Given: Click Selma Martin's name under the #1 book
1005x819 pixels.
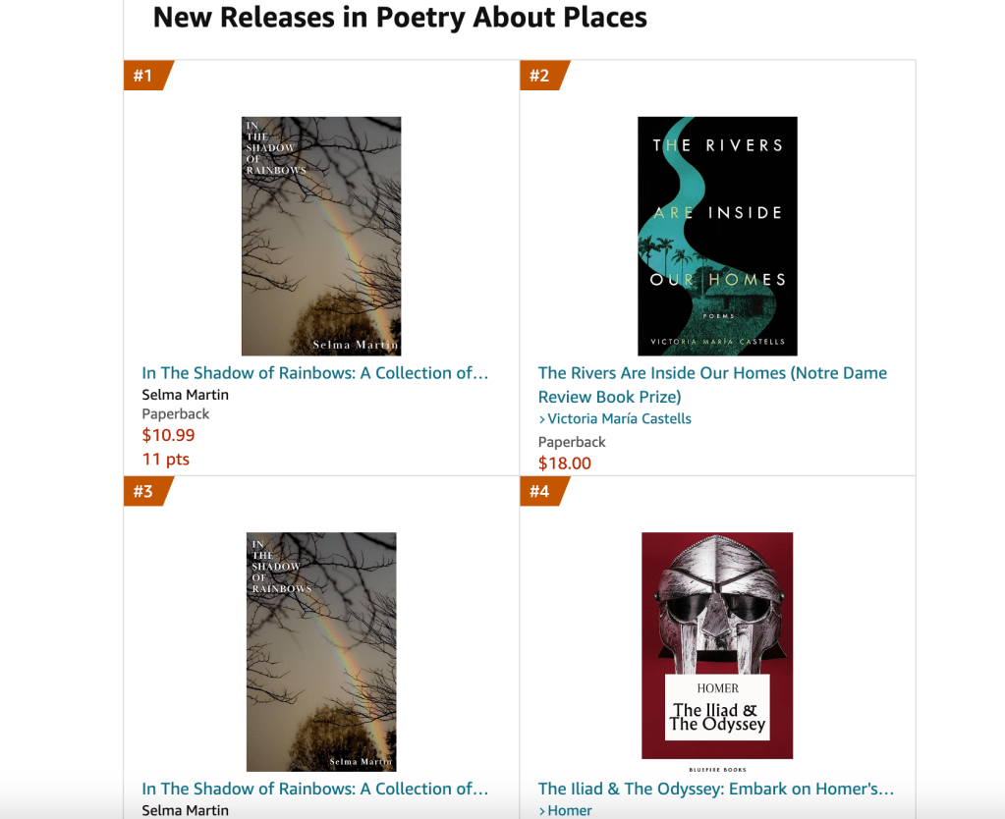Looking at the screenshot, I should pyautogui.click(x=186, y=395).
